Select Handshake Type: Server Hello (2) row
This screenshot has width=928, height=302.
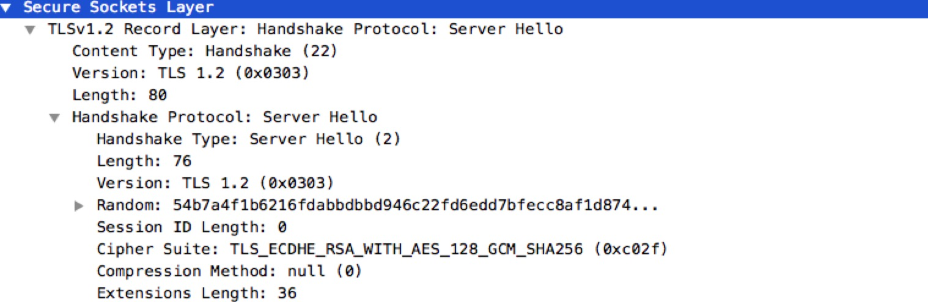click(x=248, y=139)
